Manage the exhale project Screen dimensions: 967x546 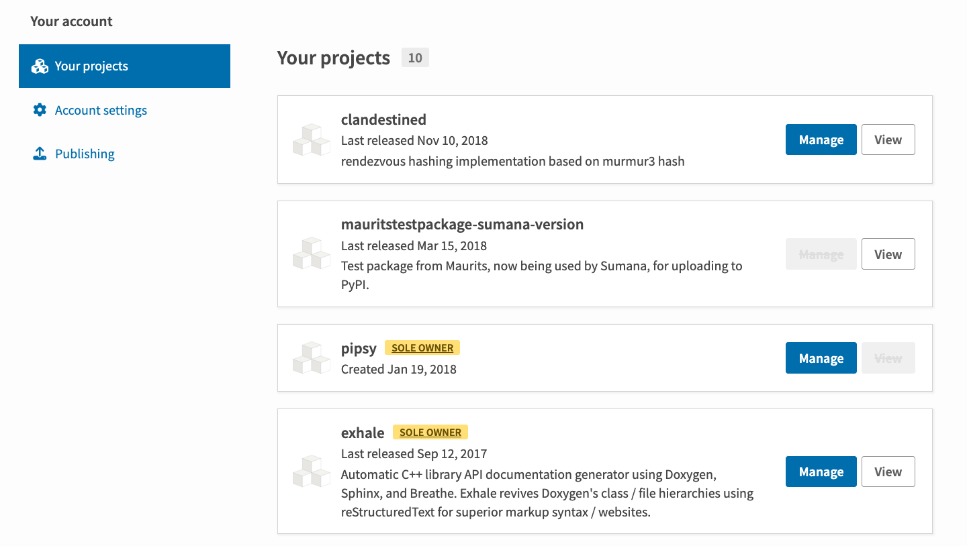point(821,472)
